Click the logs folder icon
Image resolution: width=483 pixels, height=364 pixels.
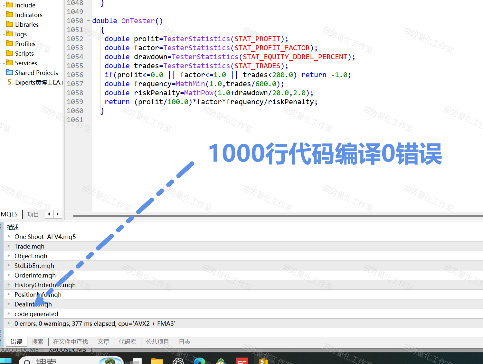10,34
